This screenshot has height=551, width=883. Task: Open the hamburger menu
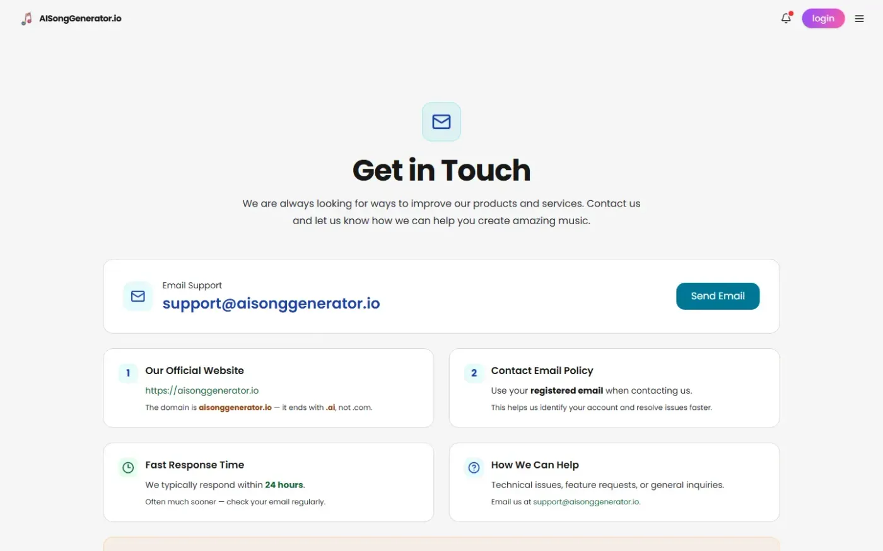[x=859, y=19]
